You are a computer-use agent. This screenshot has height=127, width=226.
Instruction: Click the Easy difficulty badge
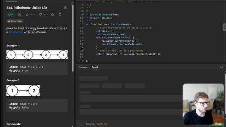click(x=10, y=14)
